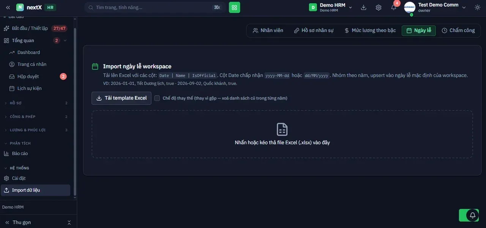Expand the CÔNG & PHÉP sidebar section
Viewport: 486px width, 228px height.
(x=36, y=117)
